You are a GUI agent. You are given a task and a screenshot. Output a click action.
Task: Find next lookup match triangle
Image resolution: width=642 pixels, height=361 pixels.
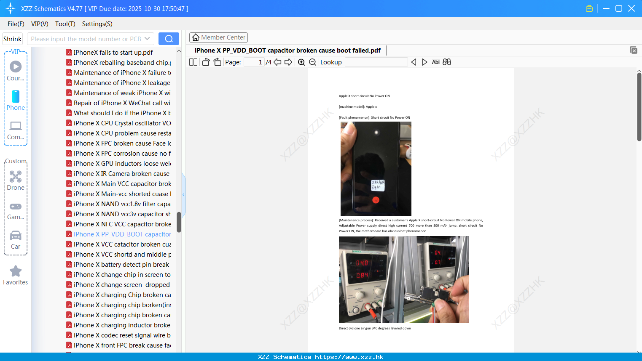tap(424, 62)
